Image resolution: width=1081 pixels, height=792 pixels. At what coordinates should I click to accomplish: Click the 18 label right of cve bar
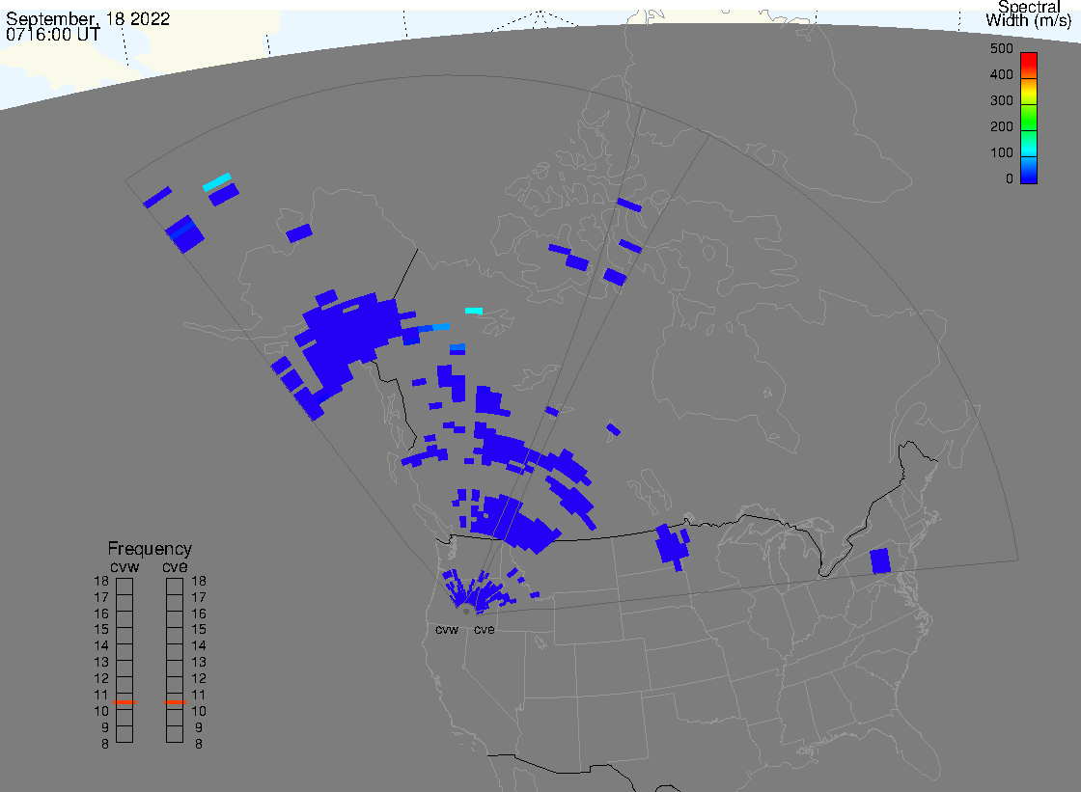pyautogui.click(x=199, y=581)
